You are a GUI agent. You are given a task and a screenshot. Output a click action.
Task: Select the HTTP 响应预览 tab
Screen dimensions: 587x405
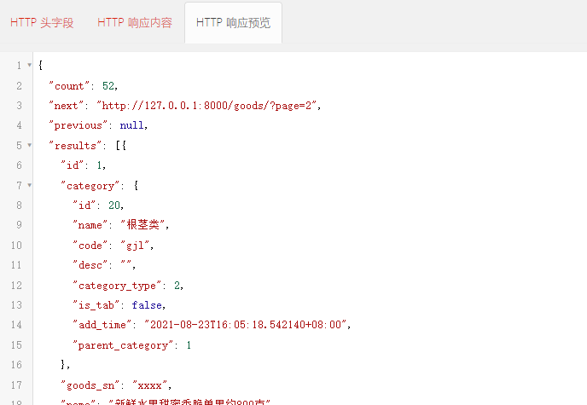tap(233, 23)
